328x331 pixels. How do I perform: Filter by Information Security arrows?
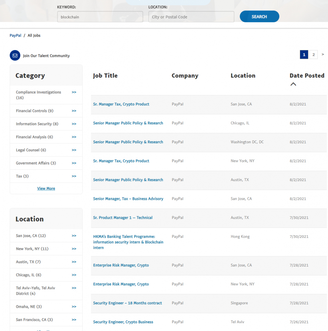[74, 124]
